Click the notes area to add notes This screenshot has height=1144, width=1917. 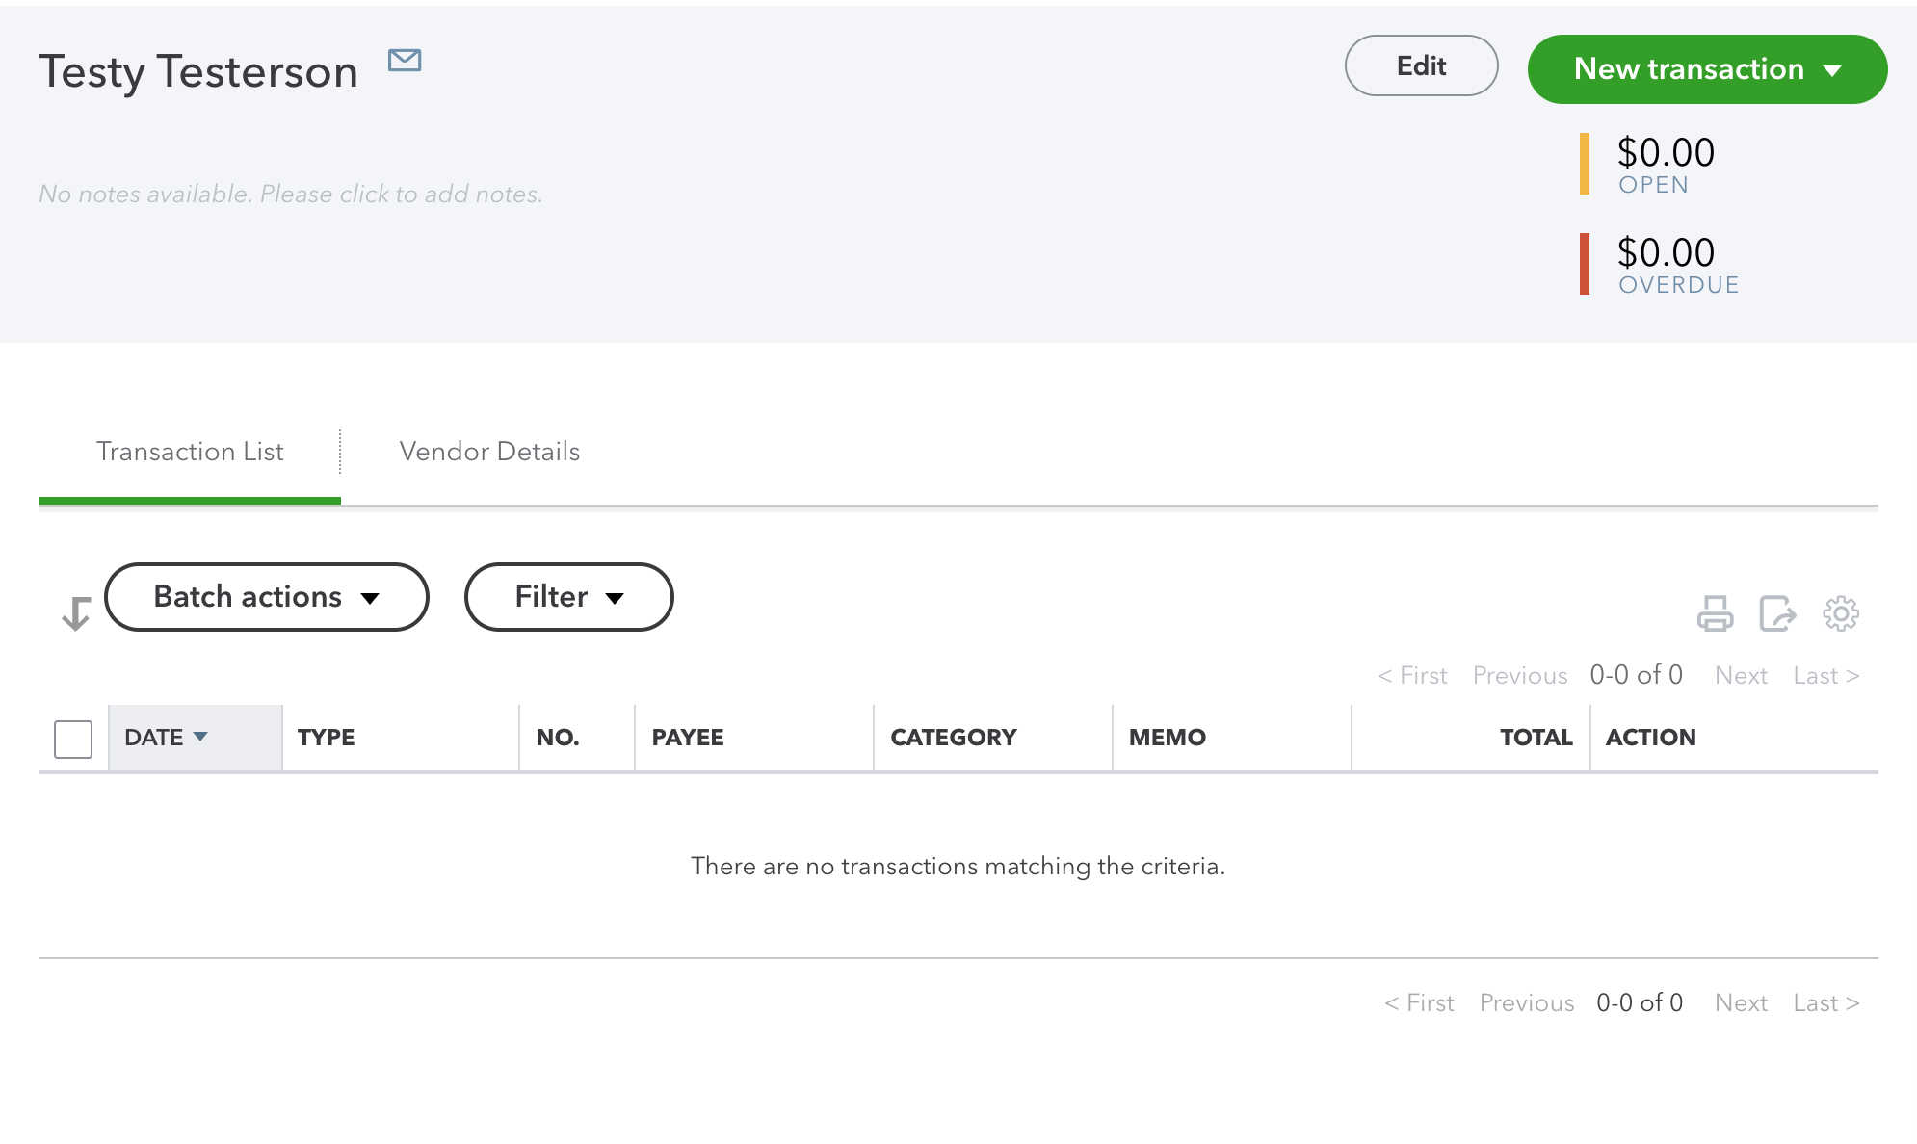290,194
